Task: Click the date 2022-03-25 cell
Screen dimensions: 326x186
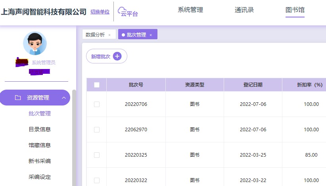Action: [x=253, y=155]
